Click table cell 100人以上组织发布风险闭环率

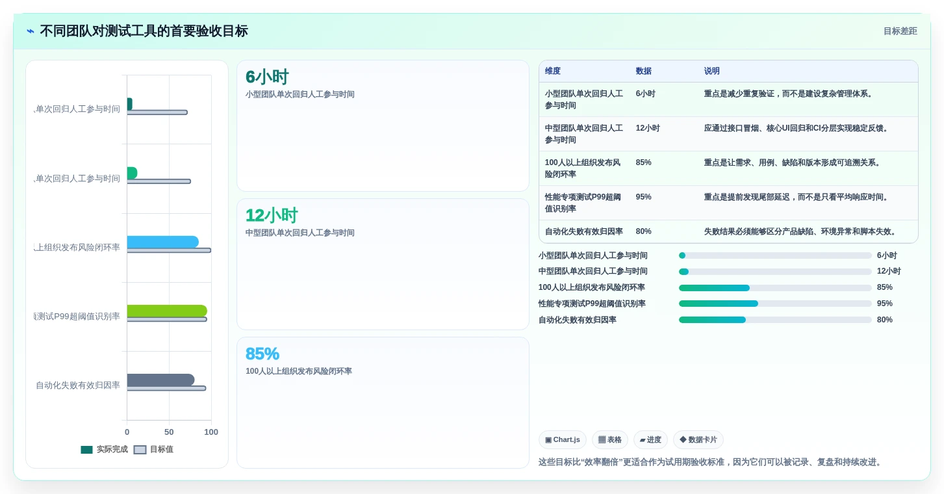tap(584, 168)
